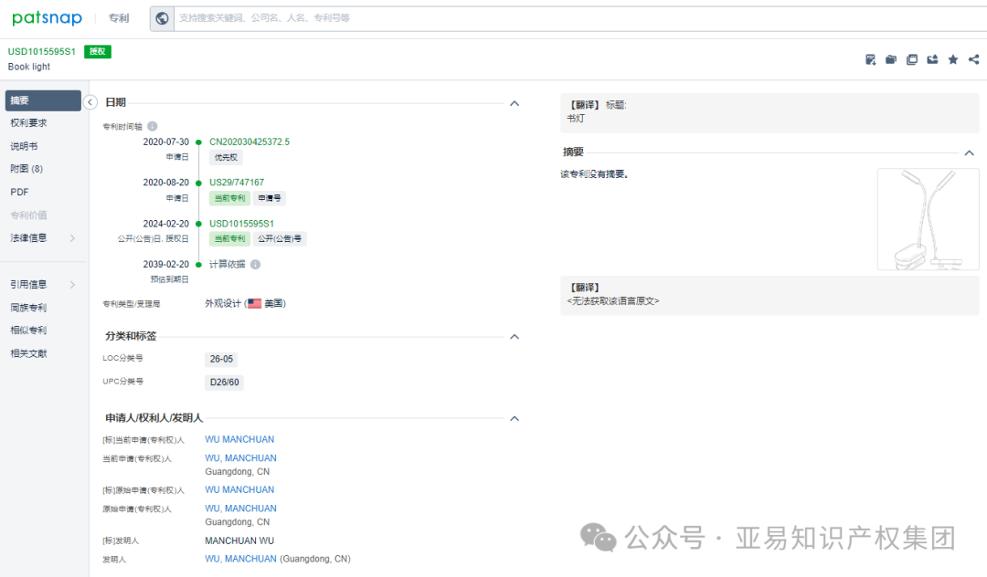Open patent link US29/747167
This screenshot has height=577, width=987.
click(x=236, y=182)
